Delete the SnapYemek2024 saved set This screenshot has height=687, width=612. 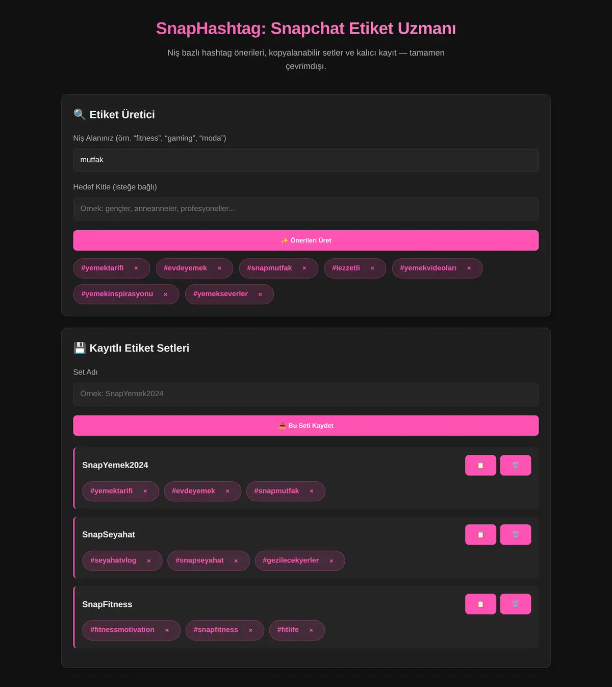click(516, 465)
